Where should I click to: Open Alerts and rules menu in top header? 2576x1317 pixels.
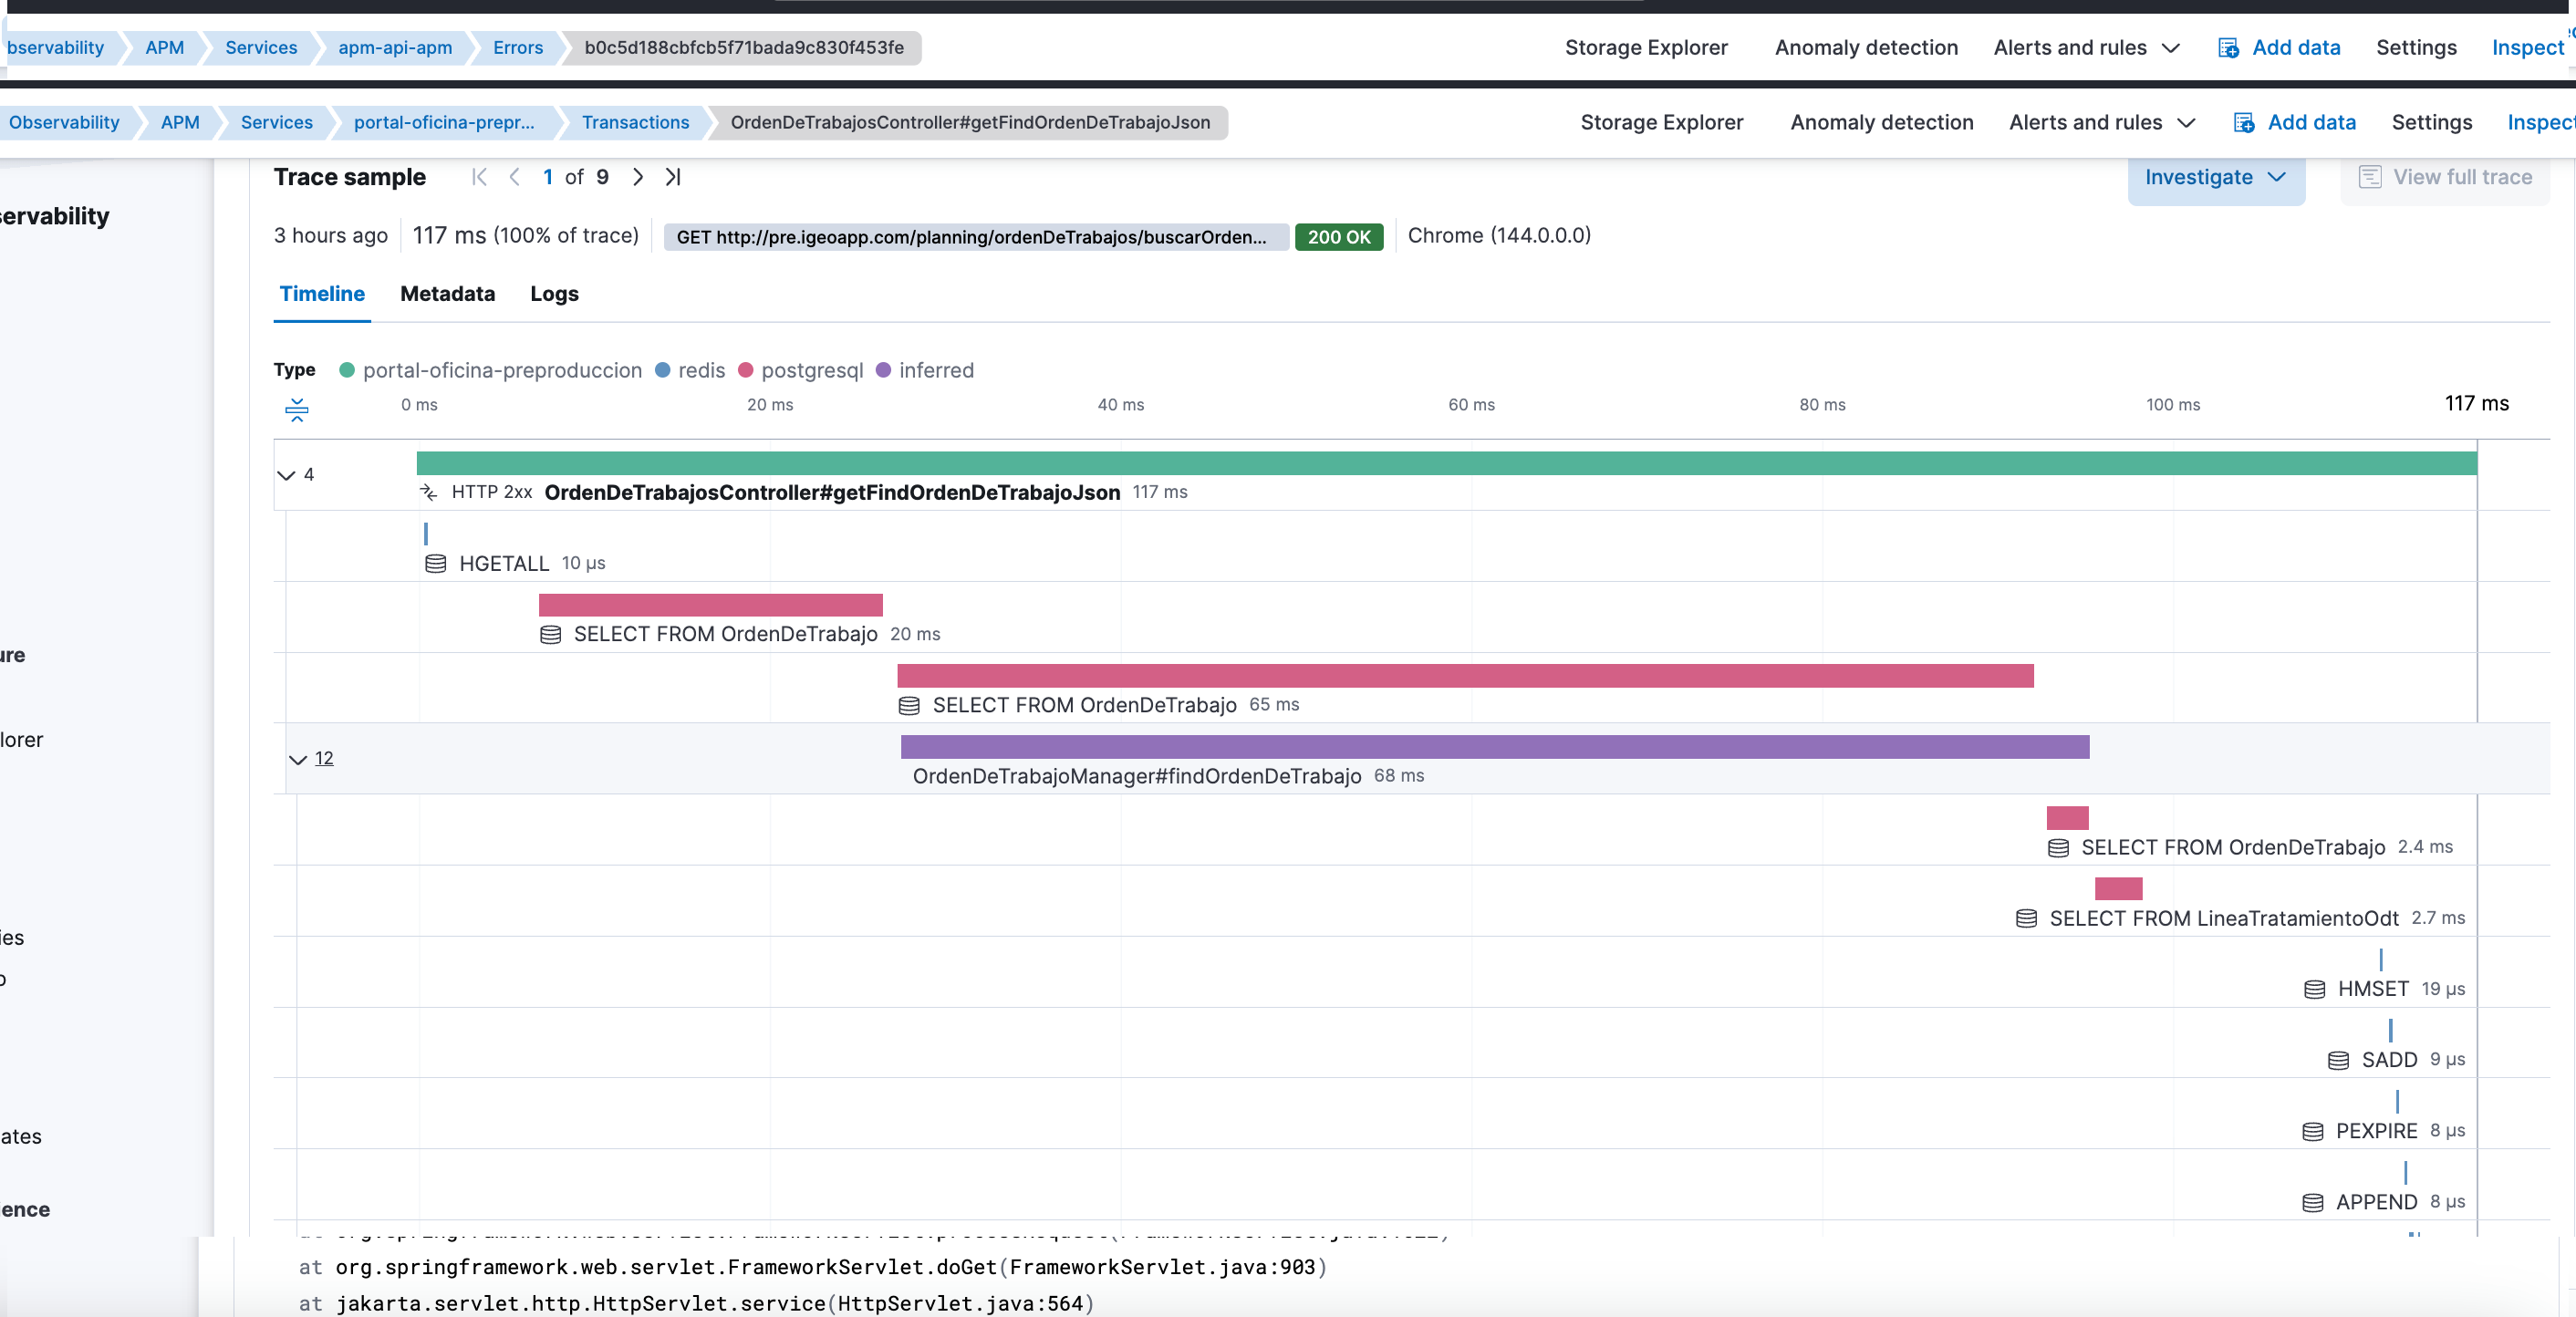click(x=2086, y=48)
